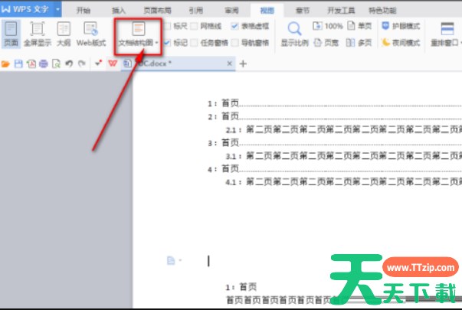Expand the Document Map (文档结构图) dropdown

pos(157,44)
